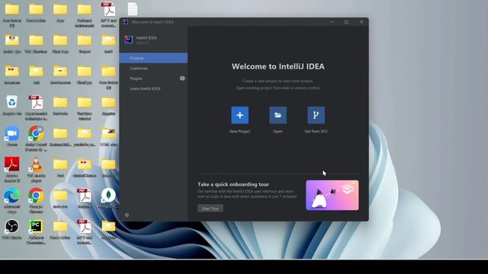Click the Get from VCS branch icon
The image size is (488, 274).
[x=316, y=115]
